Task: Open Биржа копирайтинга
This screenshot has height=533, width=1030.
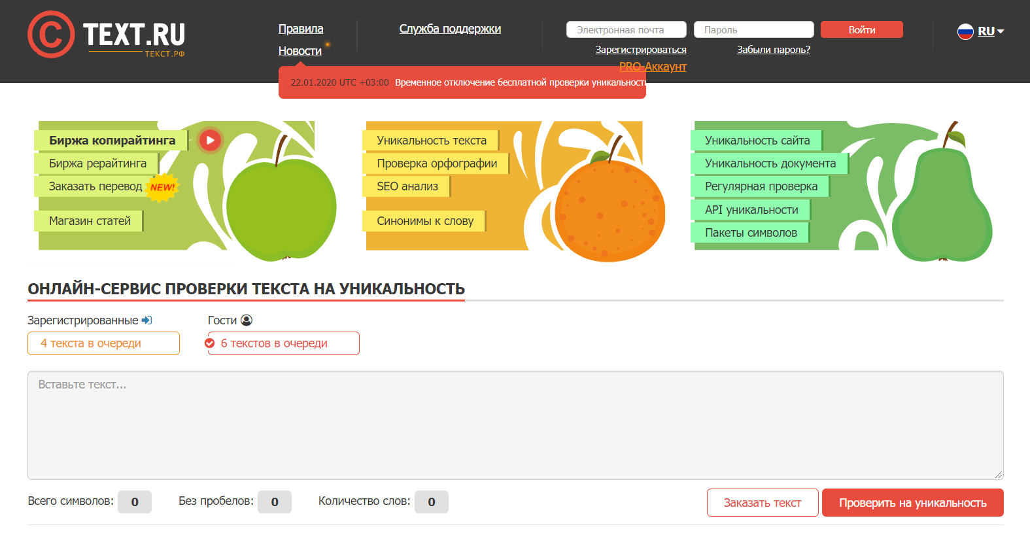Action: click(x=112, y=141)
